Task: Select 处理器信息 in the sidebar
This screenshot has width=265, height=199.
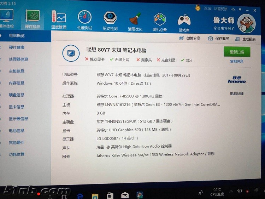Action: pos(18,59)
